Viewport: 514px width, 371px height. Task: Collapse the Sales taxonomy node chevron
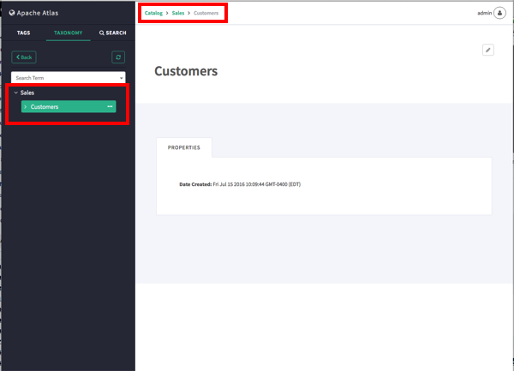(15, 93)
